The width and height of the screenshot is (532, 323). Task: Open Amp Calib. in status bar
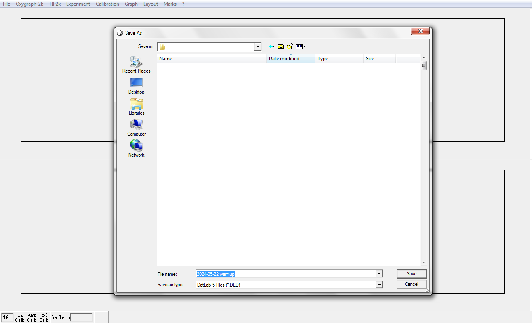coord(32,317)
